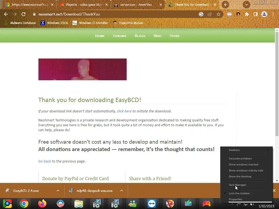The image size is (279, 209).
Task: Open the Windows ISOs bookmark
Action: pyautogui.click(x=54, y=23)
